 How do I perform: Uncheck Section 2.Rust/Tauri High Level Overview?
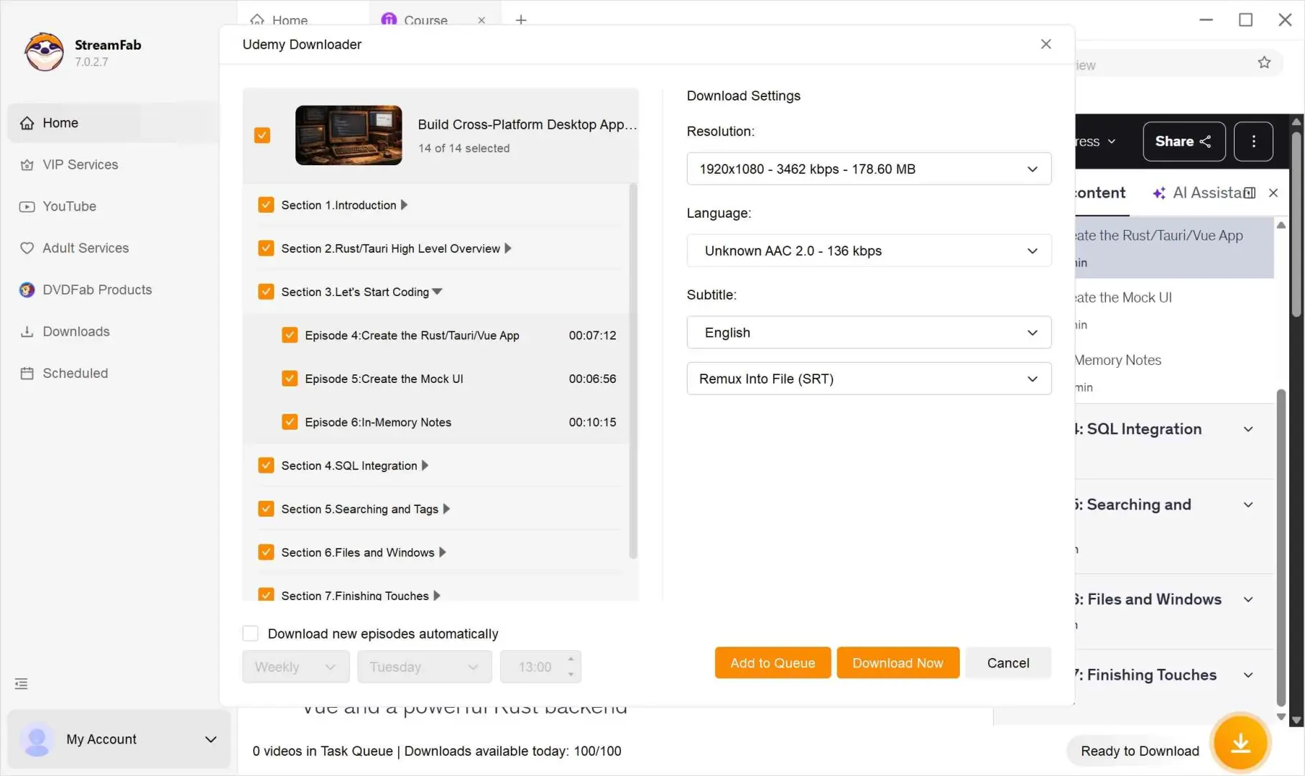(266, 248)
